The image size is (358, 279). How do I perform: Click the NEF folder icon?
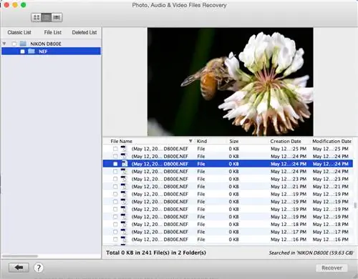[32, 51]
